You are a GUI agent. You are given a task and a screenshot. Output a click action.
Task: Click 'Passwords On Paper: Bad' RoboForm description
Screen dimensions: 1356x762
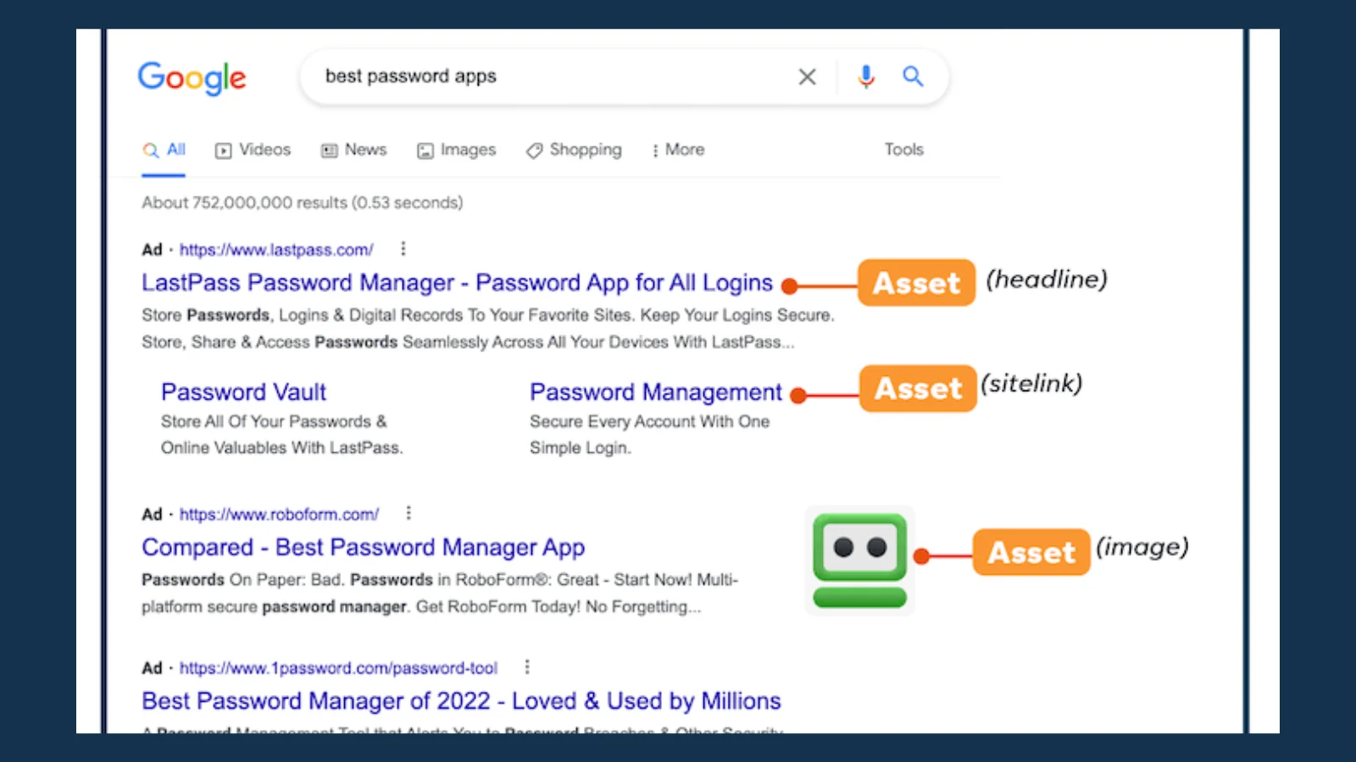click(x=440, y=594)
